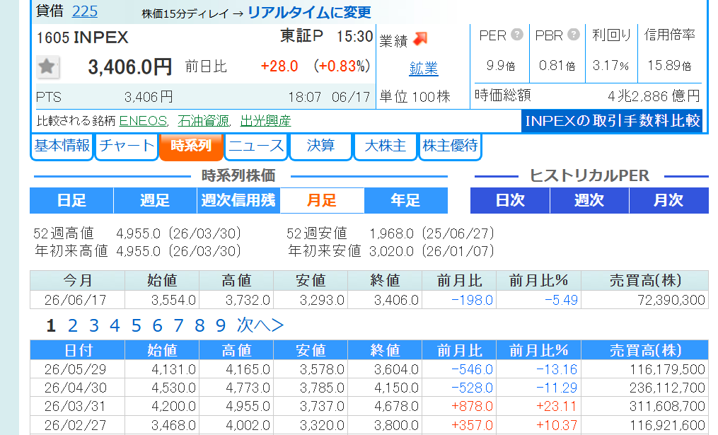Viewport: 718px width, 435px height.
Task: Select the 週足 time series tab
Action: coord(155,201)
